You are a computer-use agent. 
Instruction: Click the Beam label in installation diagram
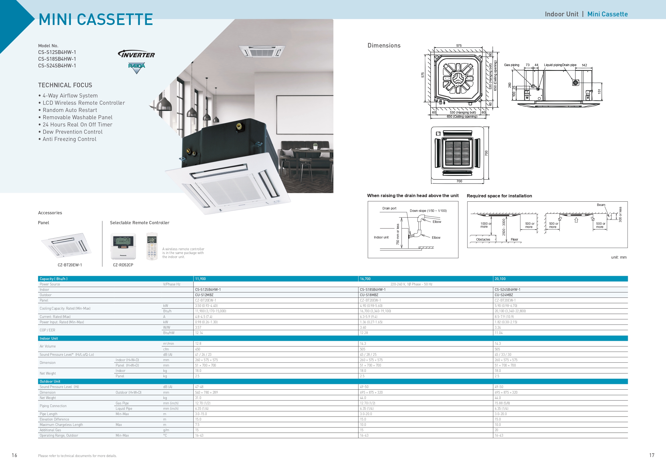pyautogui.click(x=601, y=205)
